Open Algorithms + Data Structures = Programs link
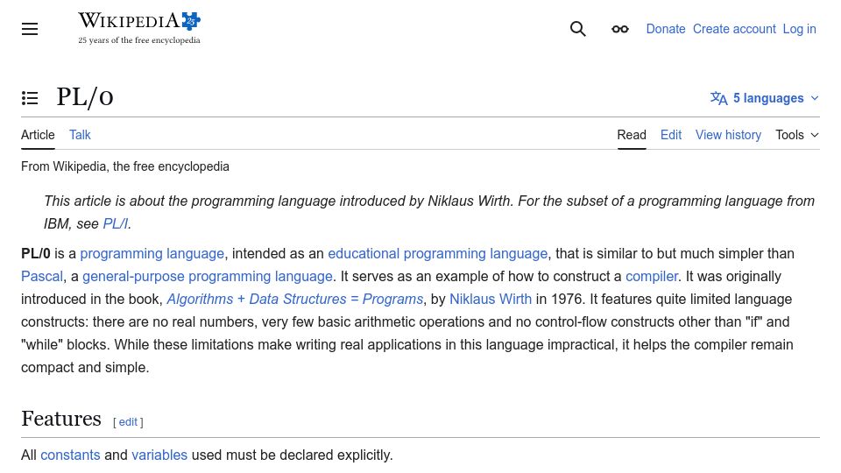Image resolution: width=841 pixels, height=473 pixels. click(295, 300)
